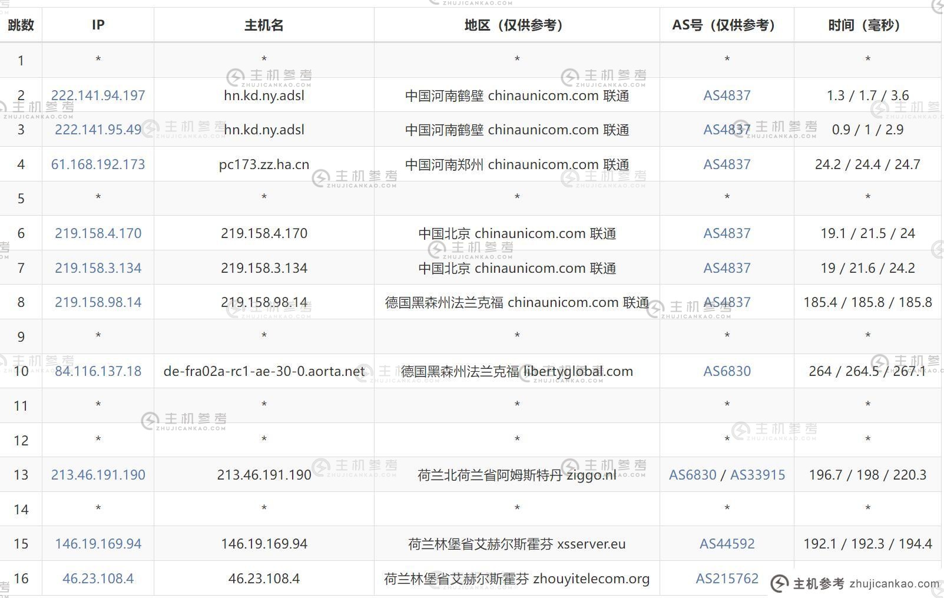The width and height of the screenshot is (944, 598).
Task: Select region 中国河南郑州 chinaunicom.com 联通
Action: click(517, 164)
